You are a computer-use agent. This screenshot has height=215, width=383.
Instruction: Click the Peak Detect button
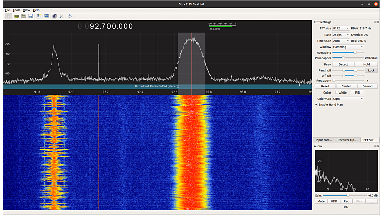coord(343,64)
